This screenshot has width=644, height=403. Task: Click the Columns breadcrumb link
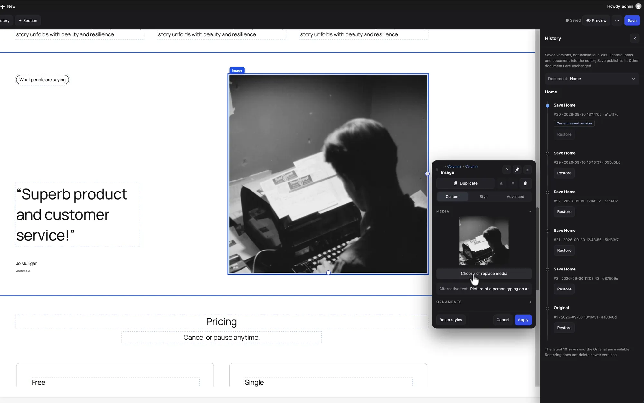click(454, 166)
